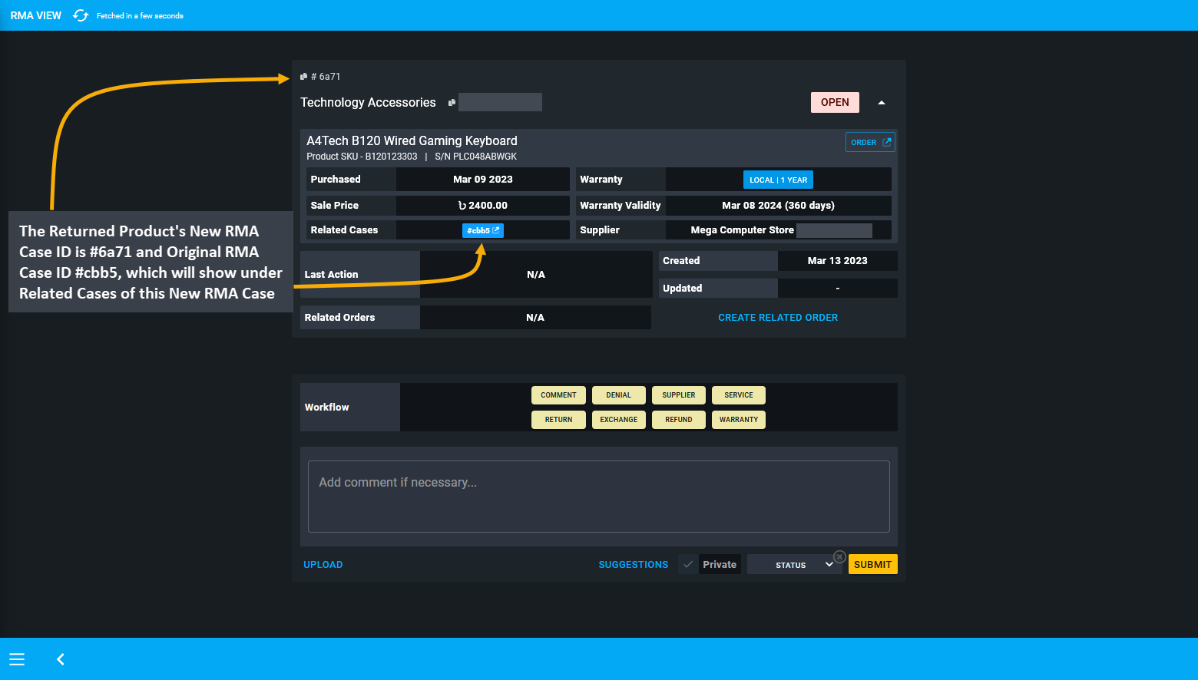Click product name A4Tech B120 Wired Gaming Keyboard

412,140
